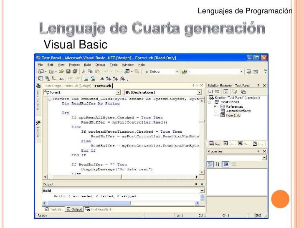Toggle auto-hide pin on Output panel
The height and width of the screenshot is (228, 304).
(196, 185)
